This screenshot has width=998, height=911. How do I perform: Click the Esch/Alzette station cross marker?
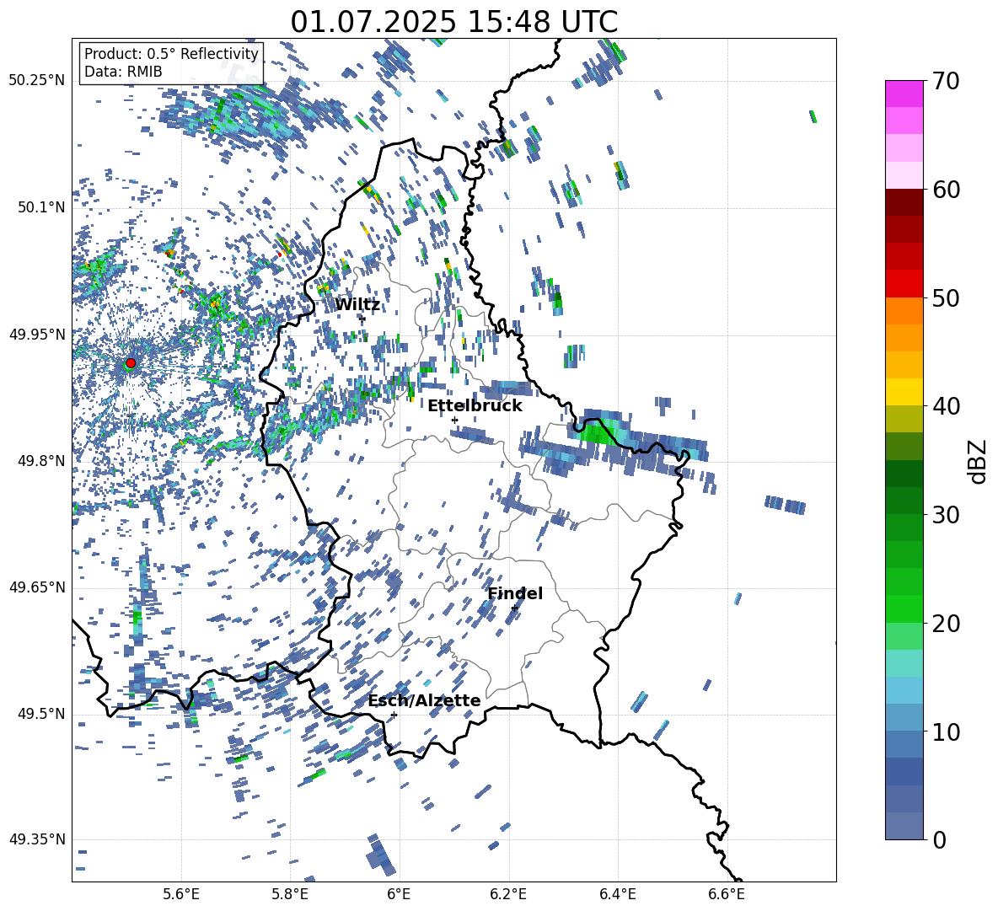[394, 715]
